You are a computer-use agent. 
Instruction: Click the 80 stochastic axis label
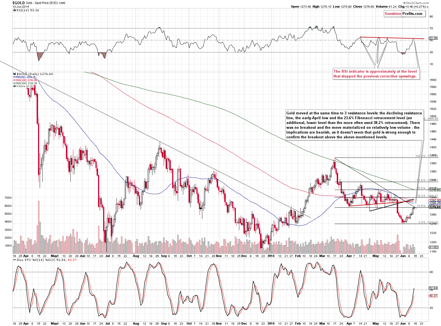[431, 272]
